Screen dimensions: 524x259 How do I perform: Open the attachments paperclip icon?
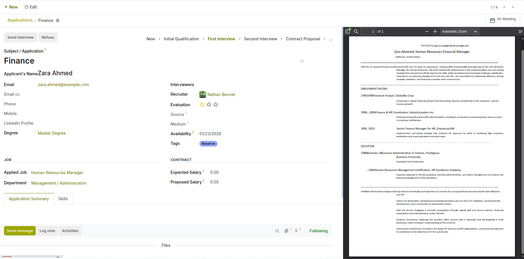[x=287, y=231]
